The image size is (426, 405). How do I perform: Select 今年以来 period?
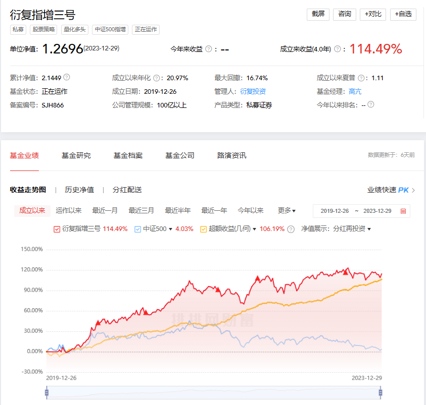pos(251,211)
